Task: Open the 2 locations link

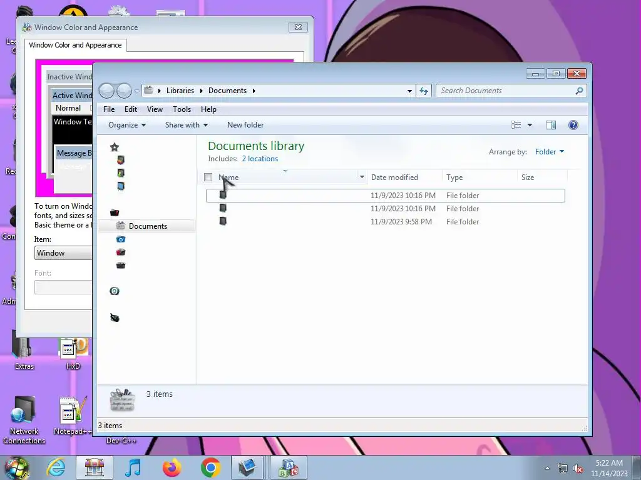Action: pyautogui.click(x=260, y=159)
